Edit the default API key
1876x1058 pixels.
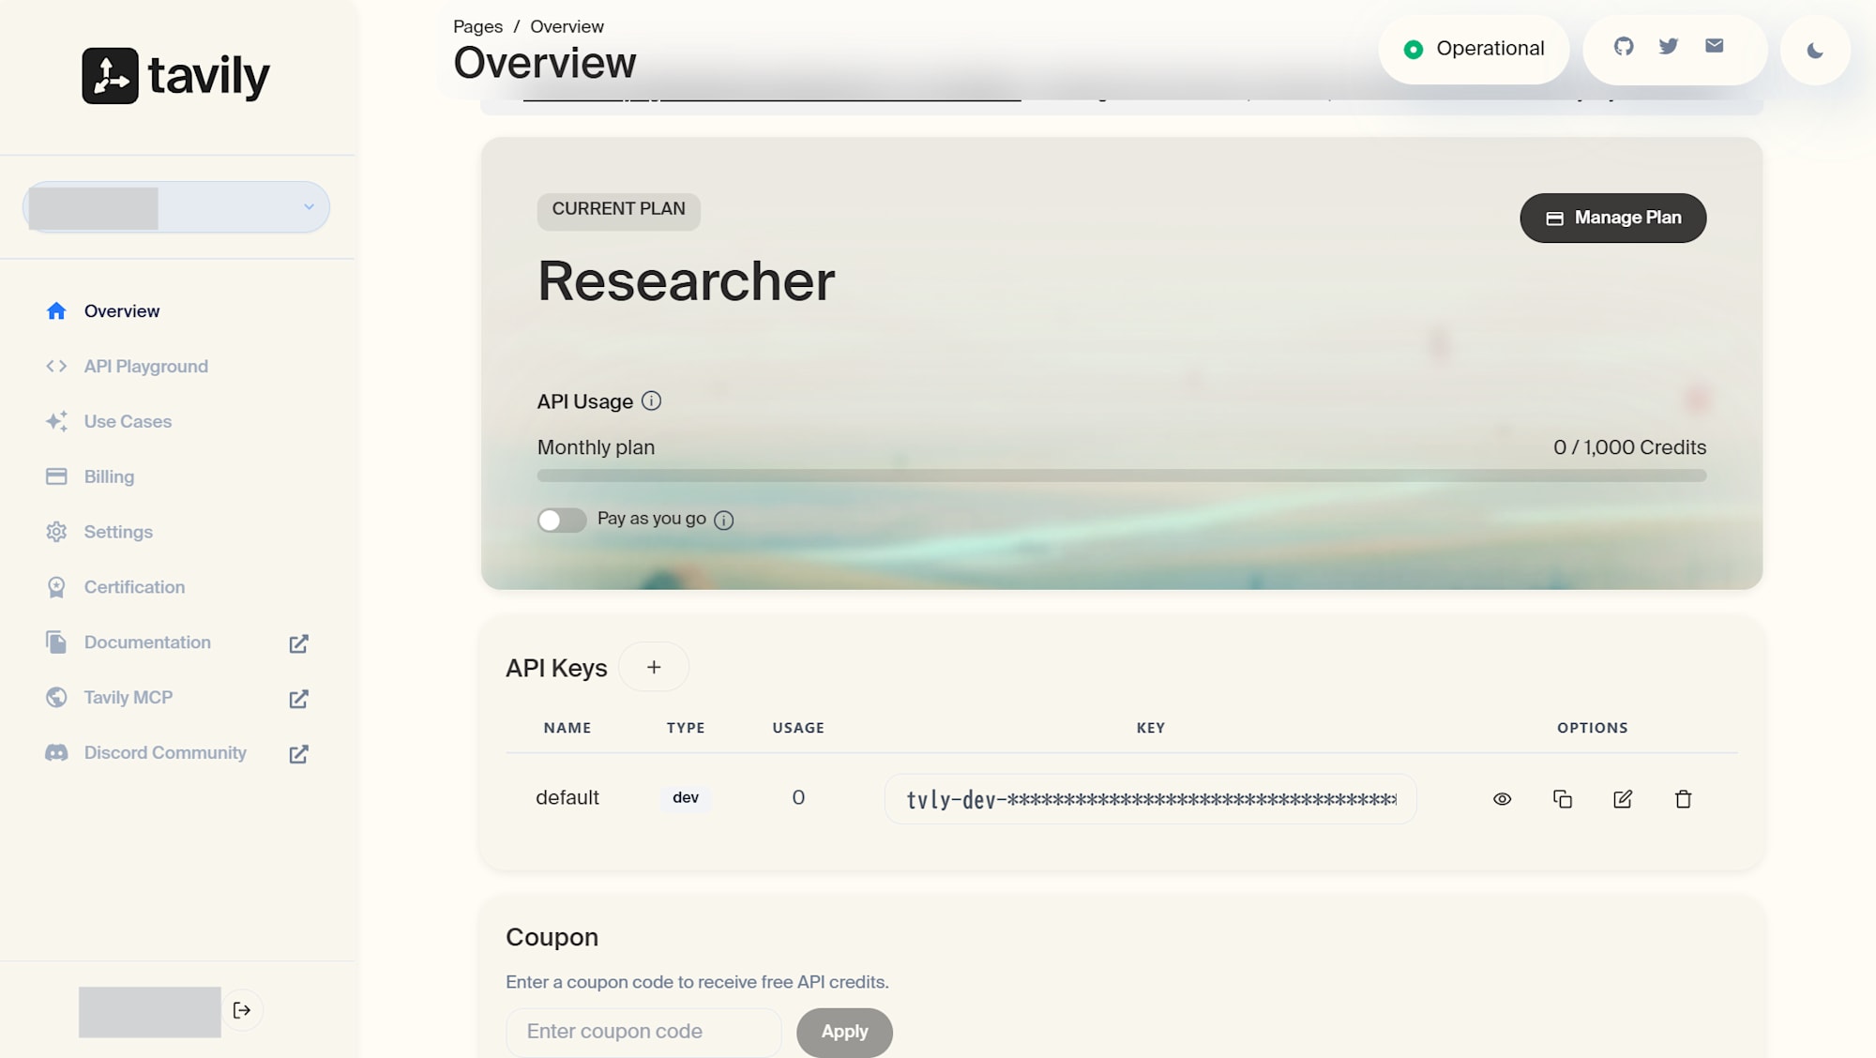[1623, 799]
